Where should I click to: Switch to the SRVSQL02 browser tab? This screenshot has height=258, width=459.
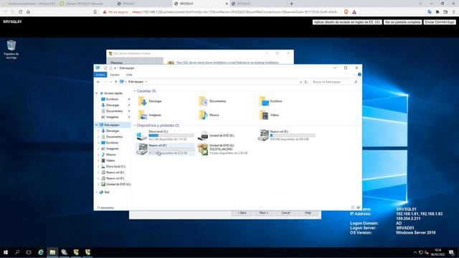pyautogui.click(x=257, y=4)
